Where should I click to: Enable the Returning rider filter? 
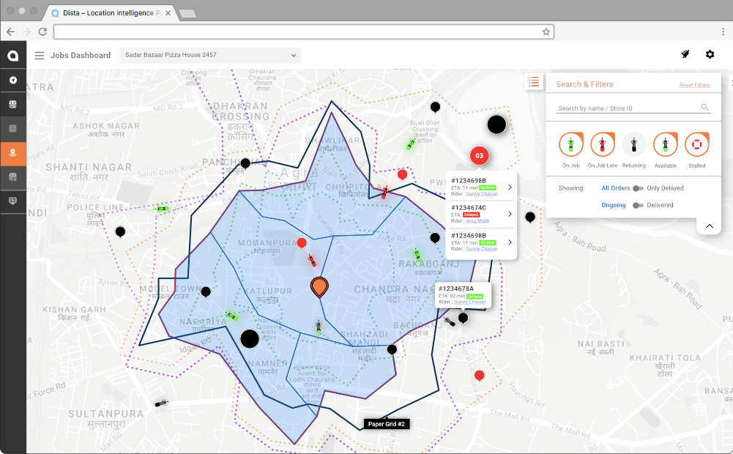pyautogui.click(x=634, y=144)
